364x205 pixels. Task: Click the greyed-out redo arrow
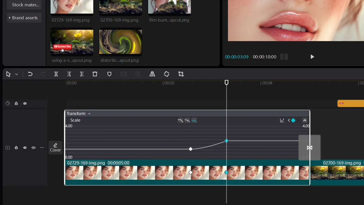[43, 74]
